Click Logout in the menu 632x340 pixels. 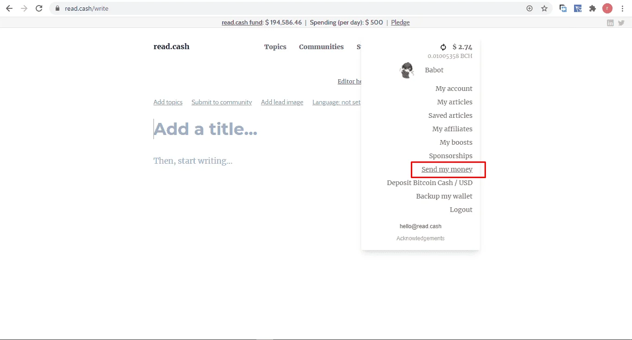[461, 210]
